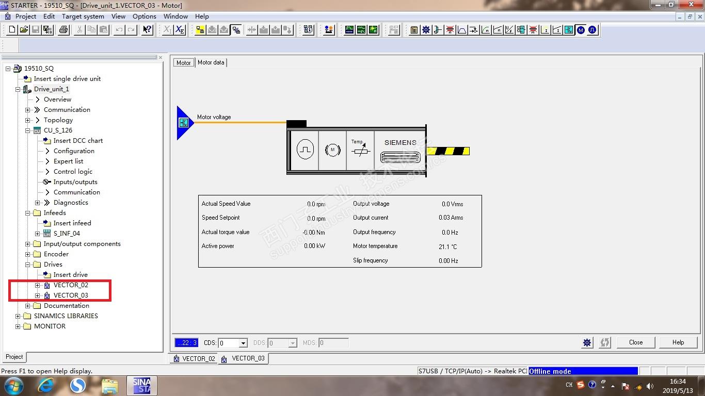Open the CDS dropdown list
705x396 pixels.
pos(243,343)
